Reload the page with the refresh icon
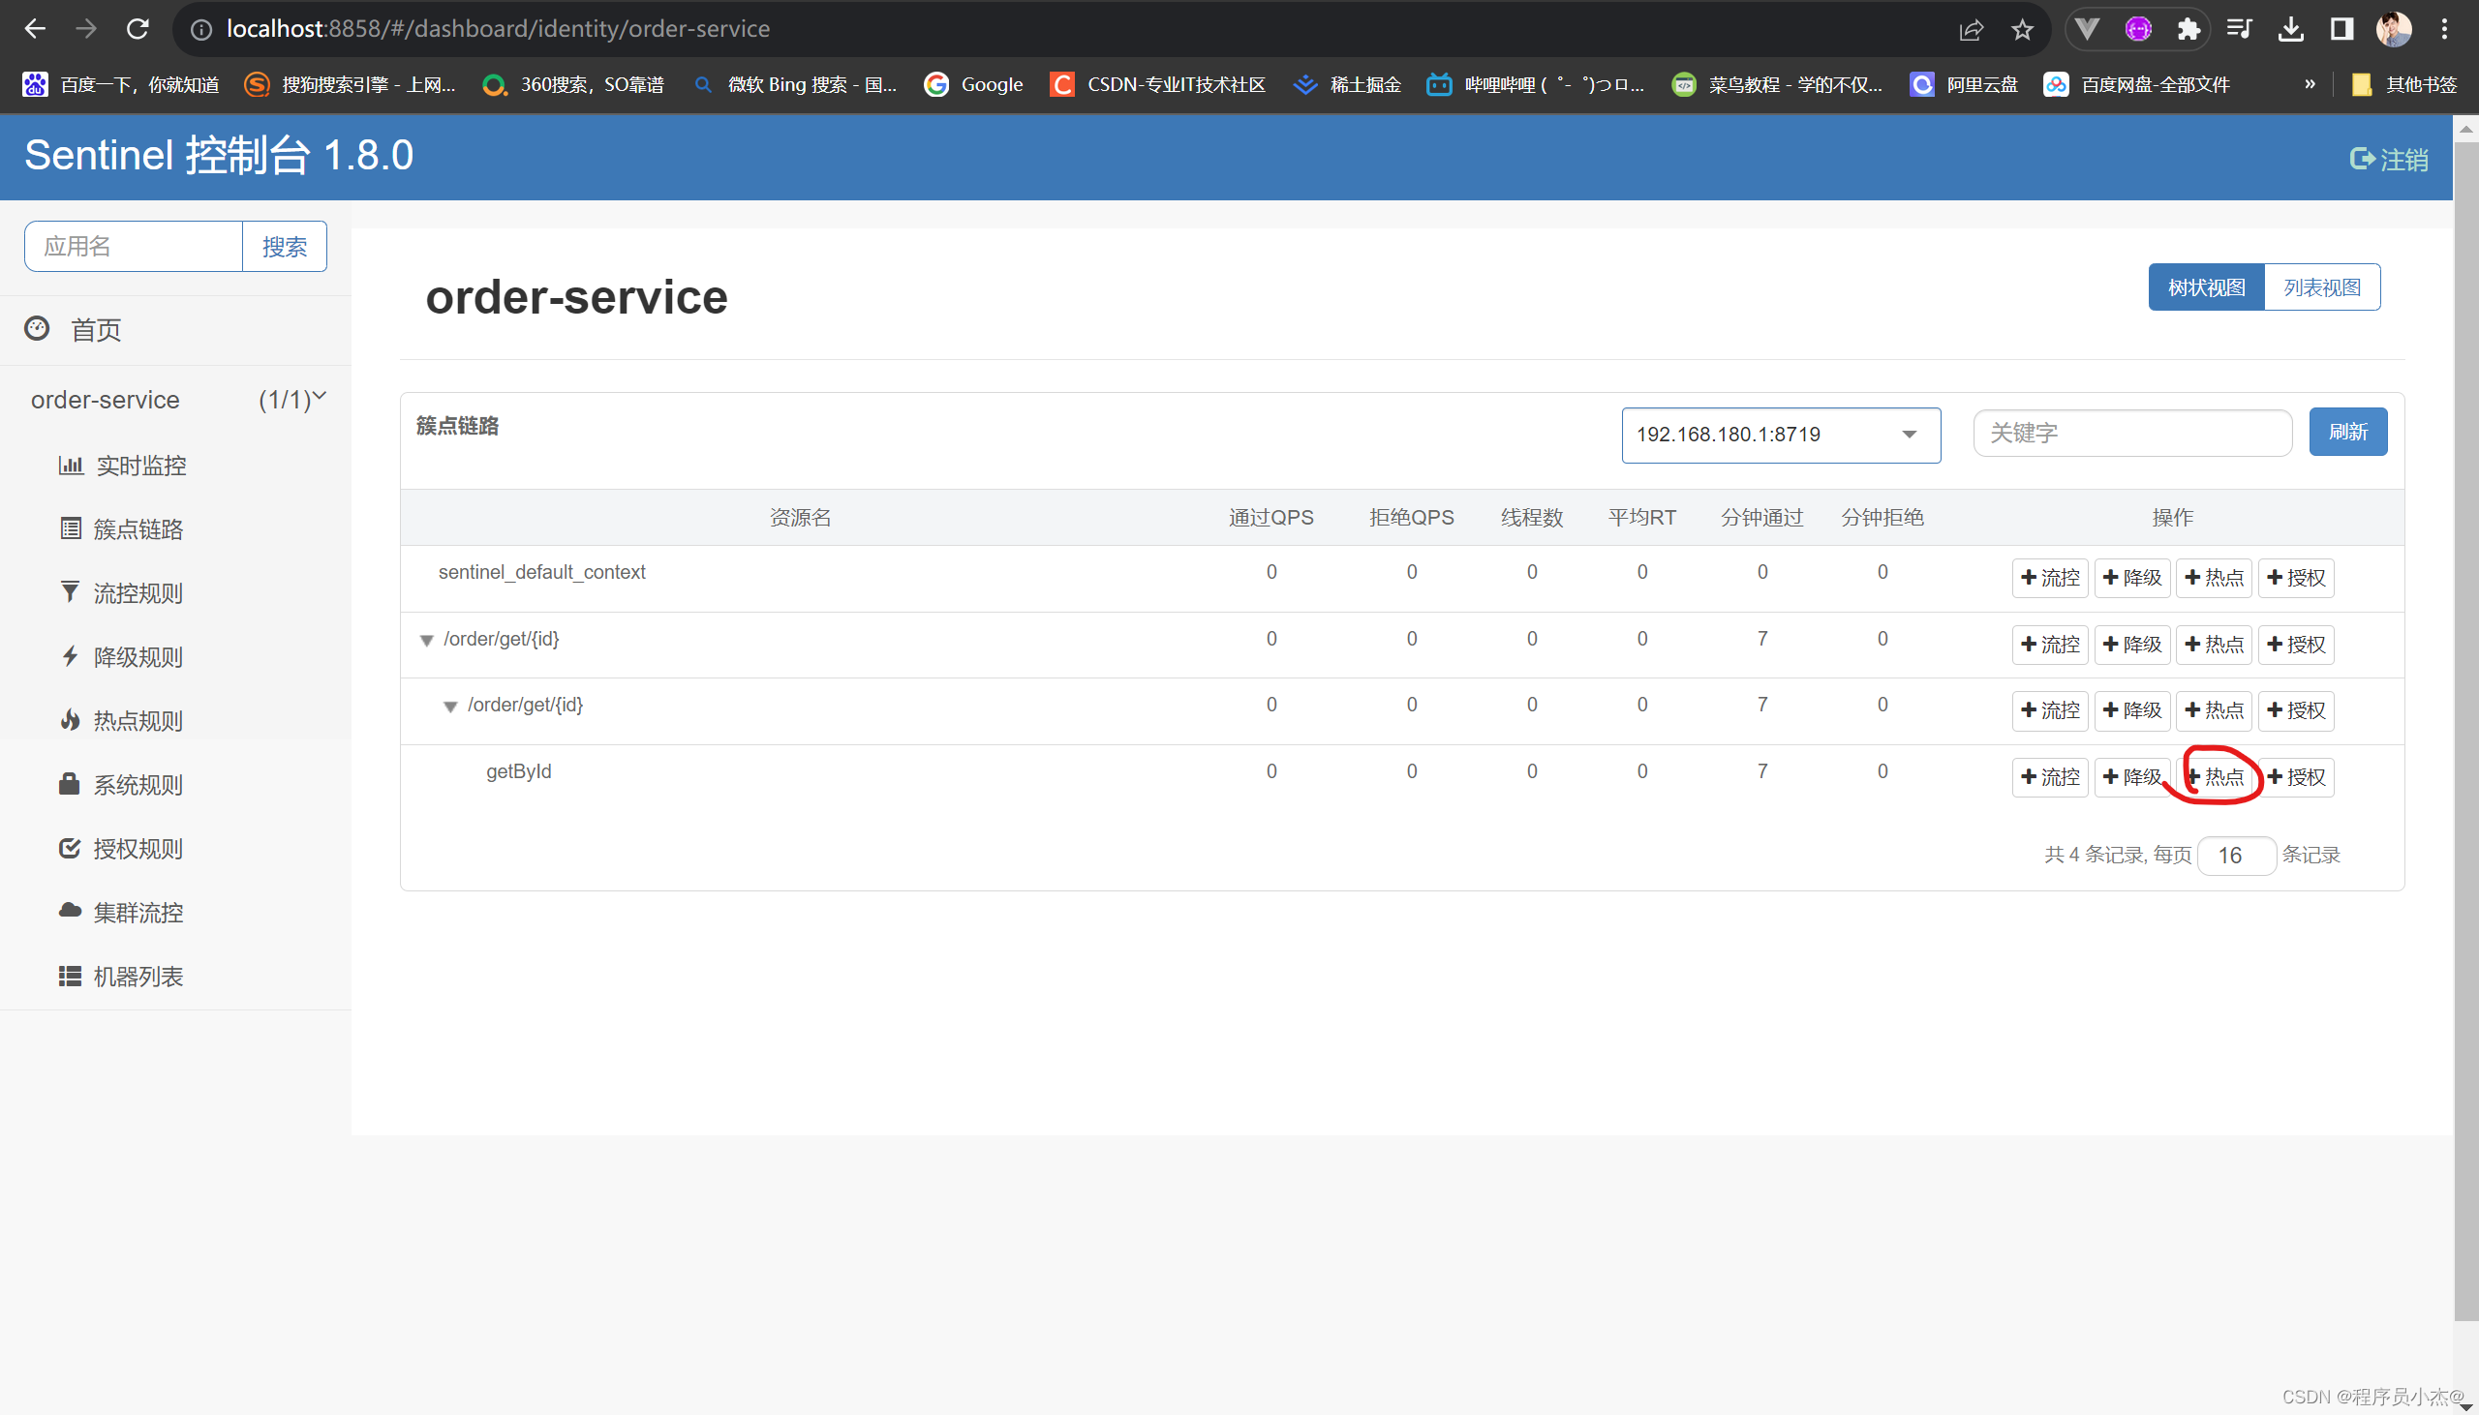This screenshot has height=1415, width=2479. pos(138,29)
